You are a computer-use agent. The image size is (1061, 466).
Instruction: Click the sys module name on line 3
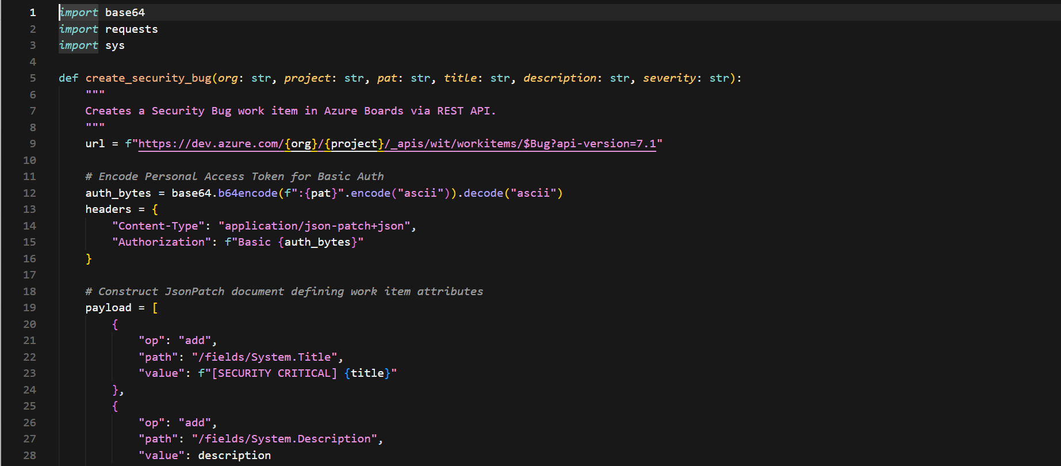(x=115, y=45)
